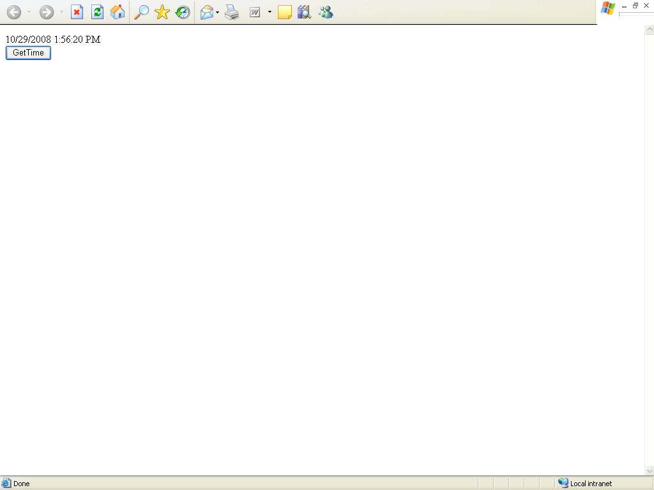Image resolution: width=654 pixels, height=490 pixels.
Task: Click the GetTime button
Action: click(x=28, y=53)
